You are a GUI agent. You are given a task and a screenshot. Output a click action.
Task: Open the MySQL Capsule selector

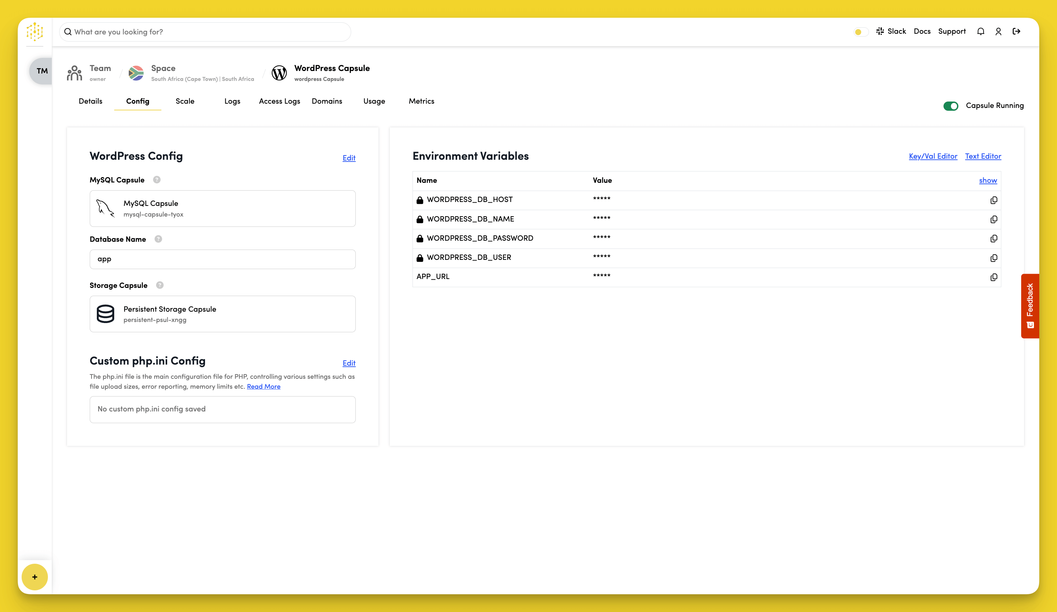[222, 208]
